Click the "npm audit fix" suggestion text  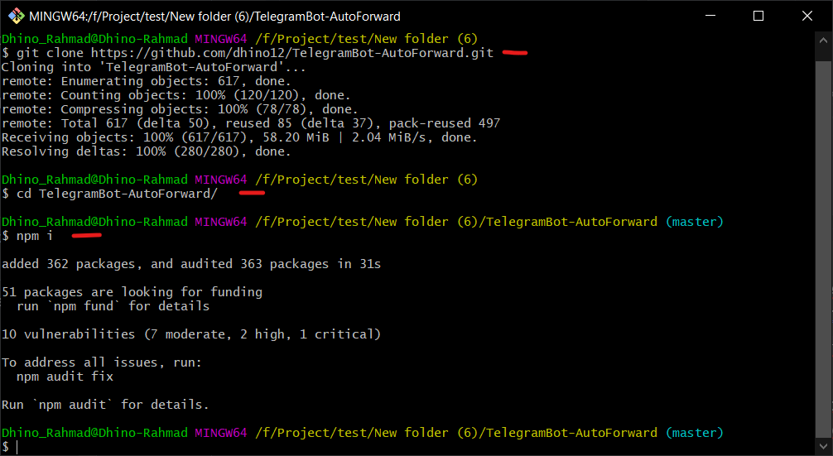coord(65,377)
